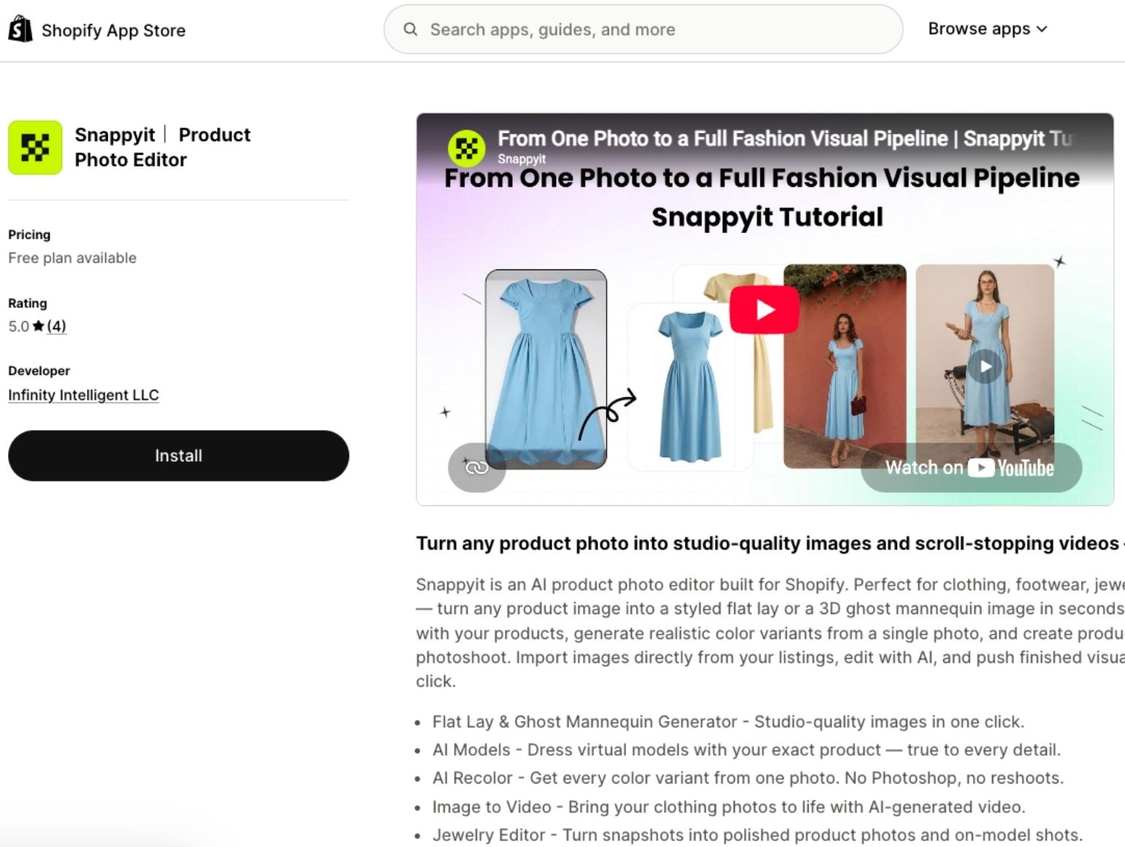Click the Image to Video bullet point
This screenshot has width=1125, height=847.
[729, 807]
